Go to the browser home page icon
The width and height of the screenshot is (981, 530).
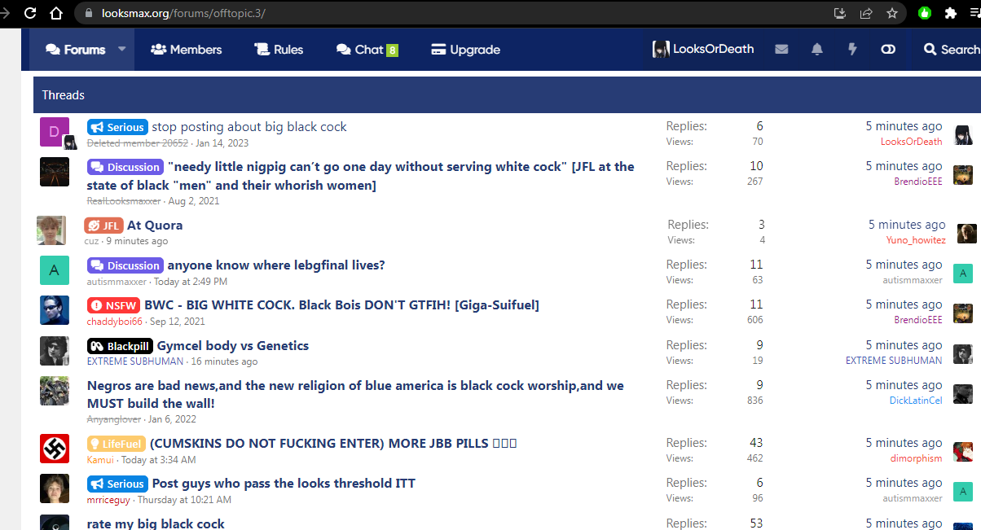point(56,13)
